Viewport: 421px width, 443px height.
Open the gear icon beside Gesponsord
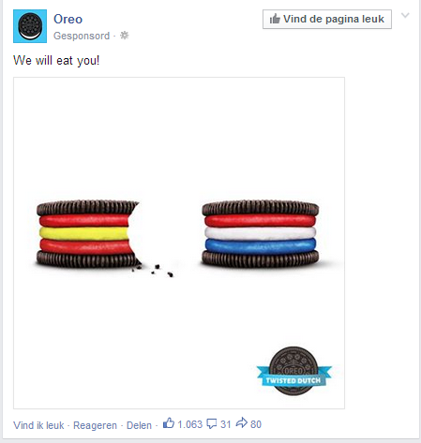[125, 36]
